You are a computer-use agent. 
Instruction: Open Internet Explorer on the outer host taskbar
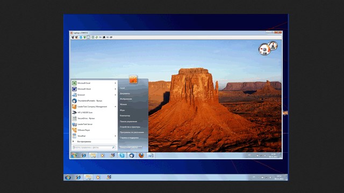tap(78, 177)
